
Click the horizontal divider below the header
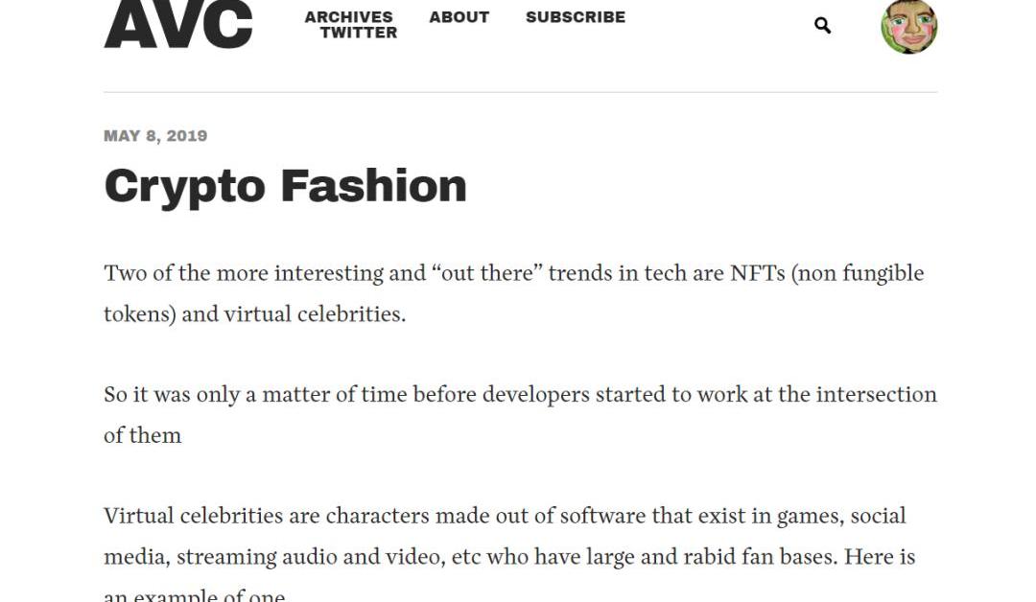(x=520, y=92)
